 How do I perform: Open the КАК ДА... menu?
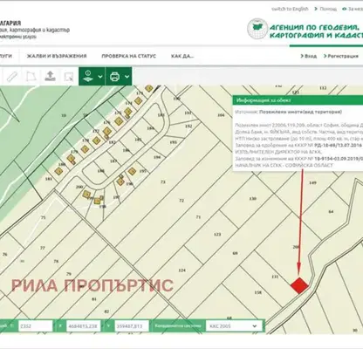tap(182, 56)
